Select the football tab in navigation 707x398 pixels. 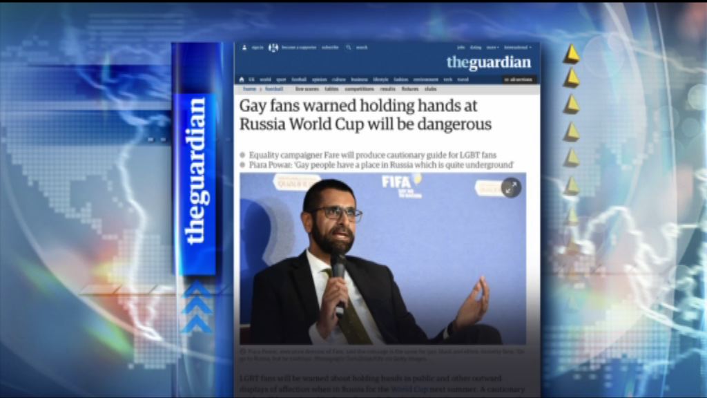[298, 79]
